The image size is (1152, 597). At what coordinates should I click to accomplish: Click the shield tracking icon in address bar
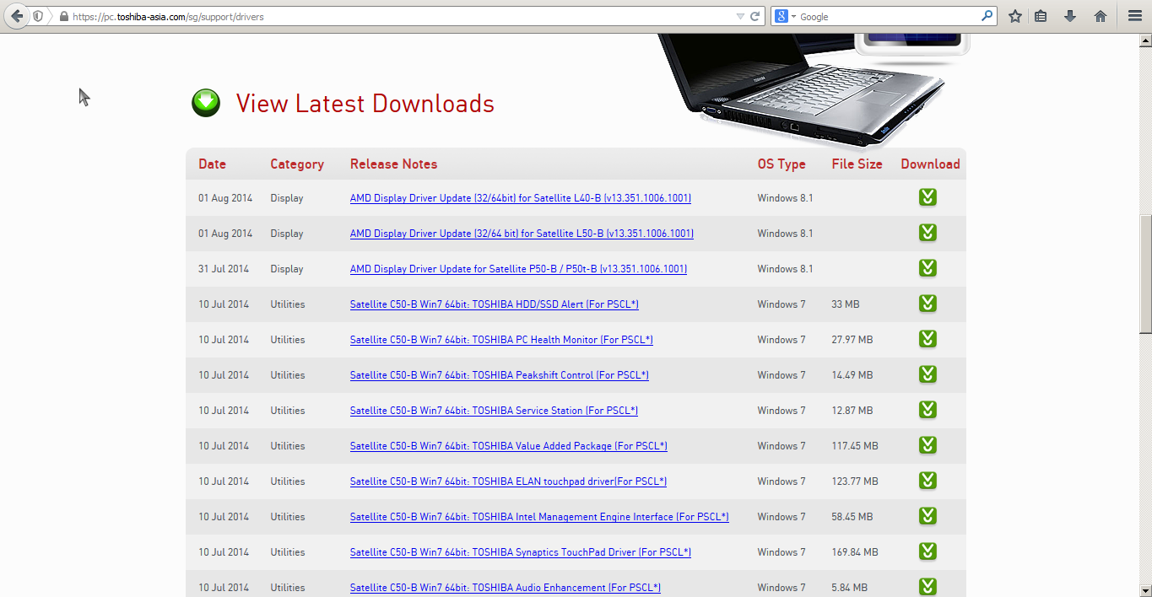[39, 17]
